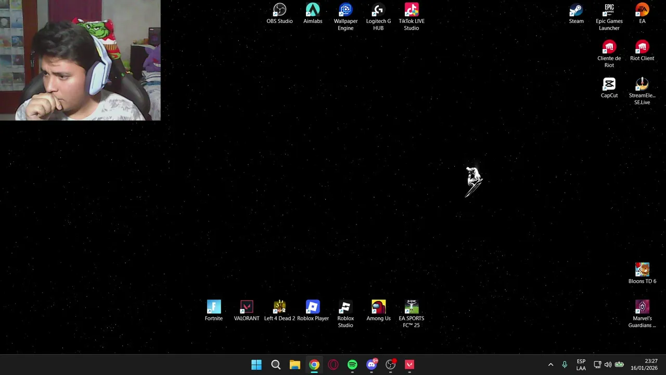Image resolution: width=666 pixels, height=375 pixels.
Task: Switch to Google Chrome on taskbar
Action: pos(314,365)
